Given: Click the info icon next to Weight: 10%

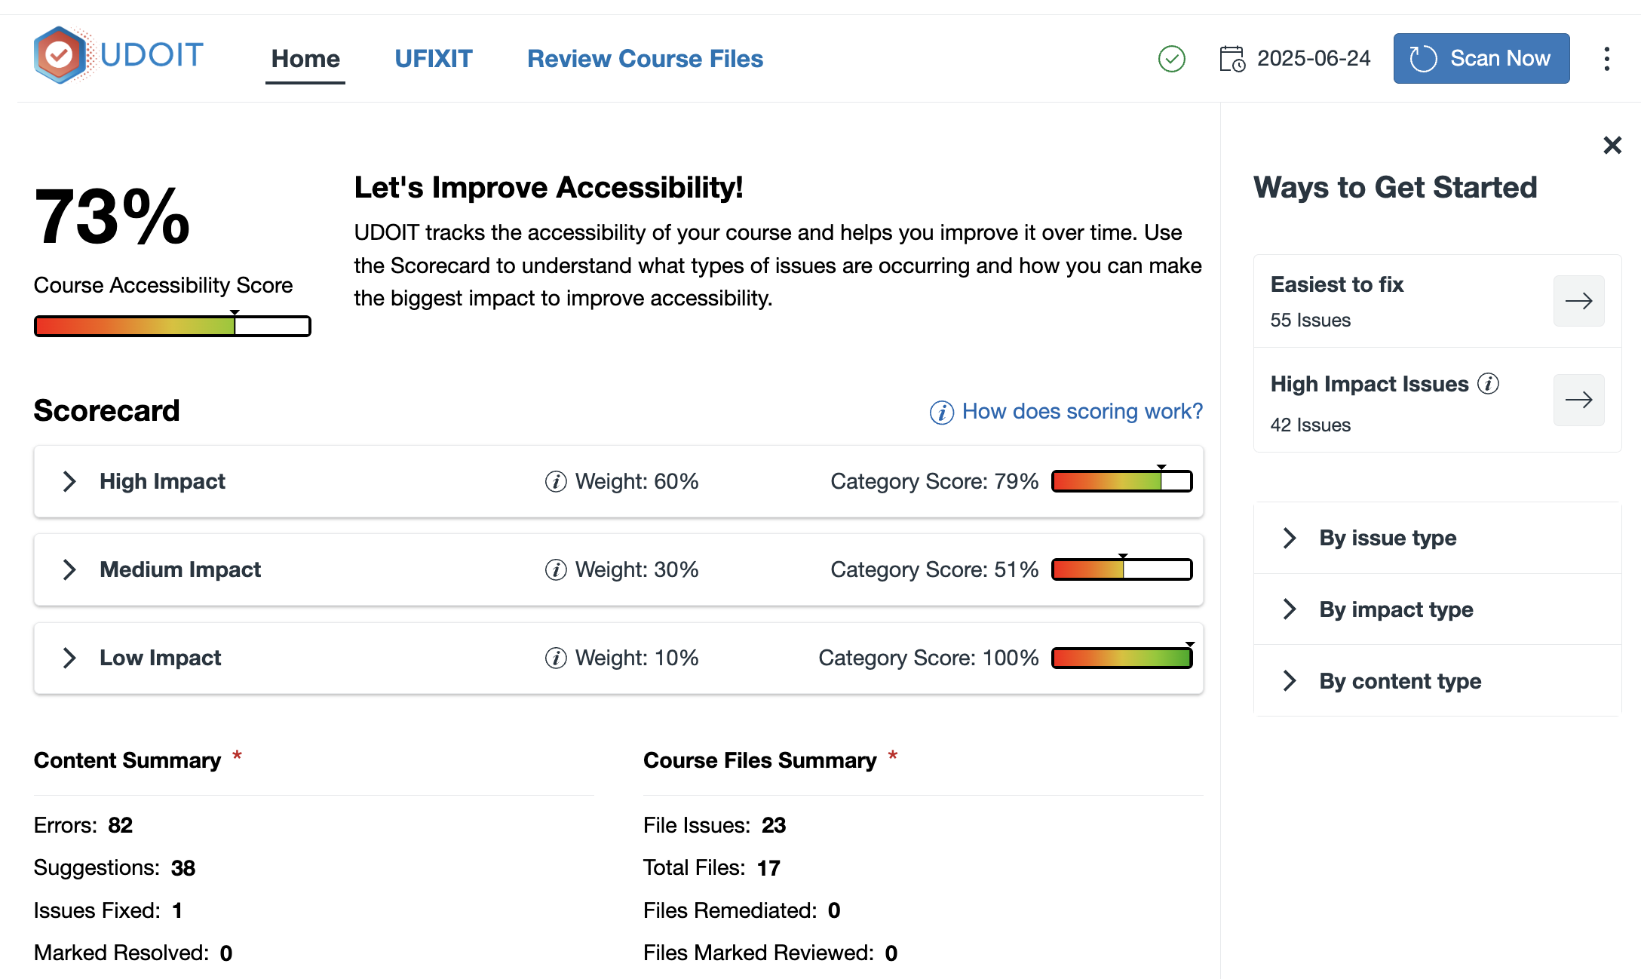Looking at the screenshot, I should click(x=556, y=658).
